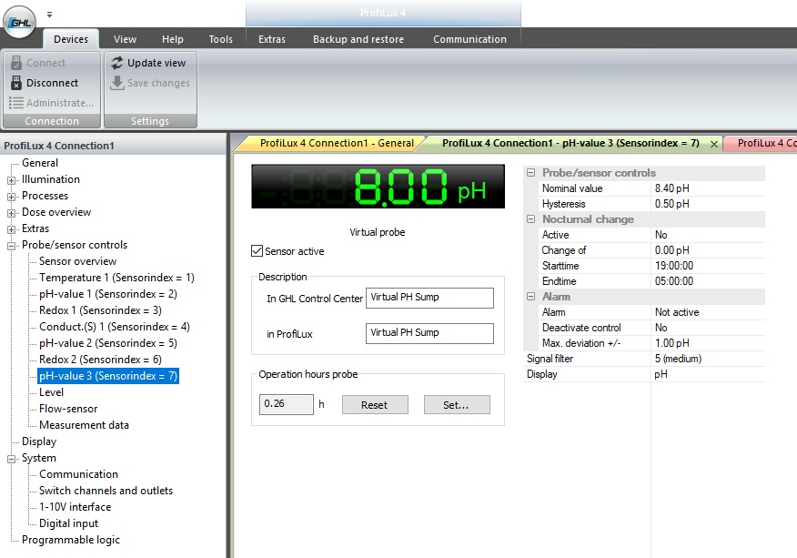Select pH-value 1 (Sensorindex = 2)
Screen dimensions: 797x558
pyautogui.click(x=108, y=293)
